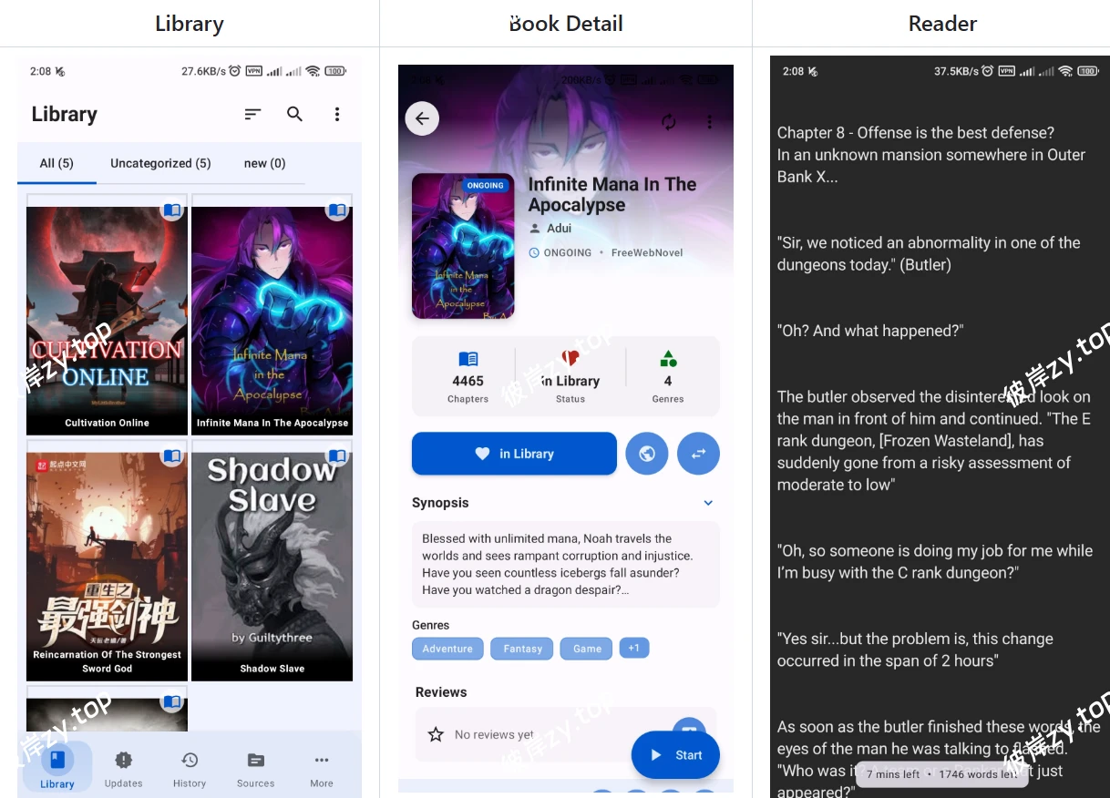Open the novel in WebView via globe icon
Viewport: 1110px width, 798px height.
647,453
